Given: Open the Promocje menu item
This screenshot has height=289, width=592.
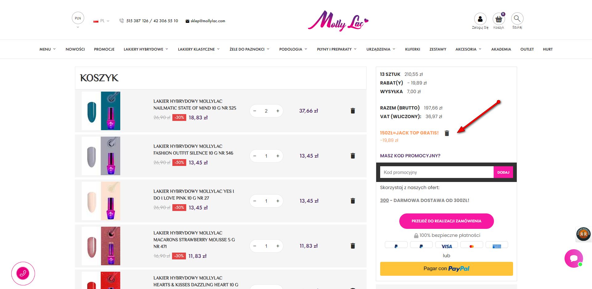Looking at the screenshot, I should tap(104, 49).
